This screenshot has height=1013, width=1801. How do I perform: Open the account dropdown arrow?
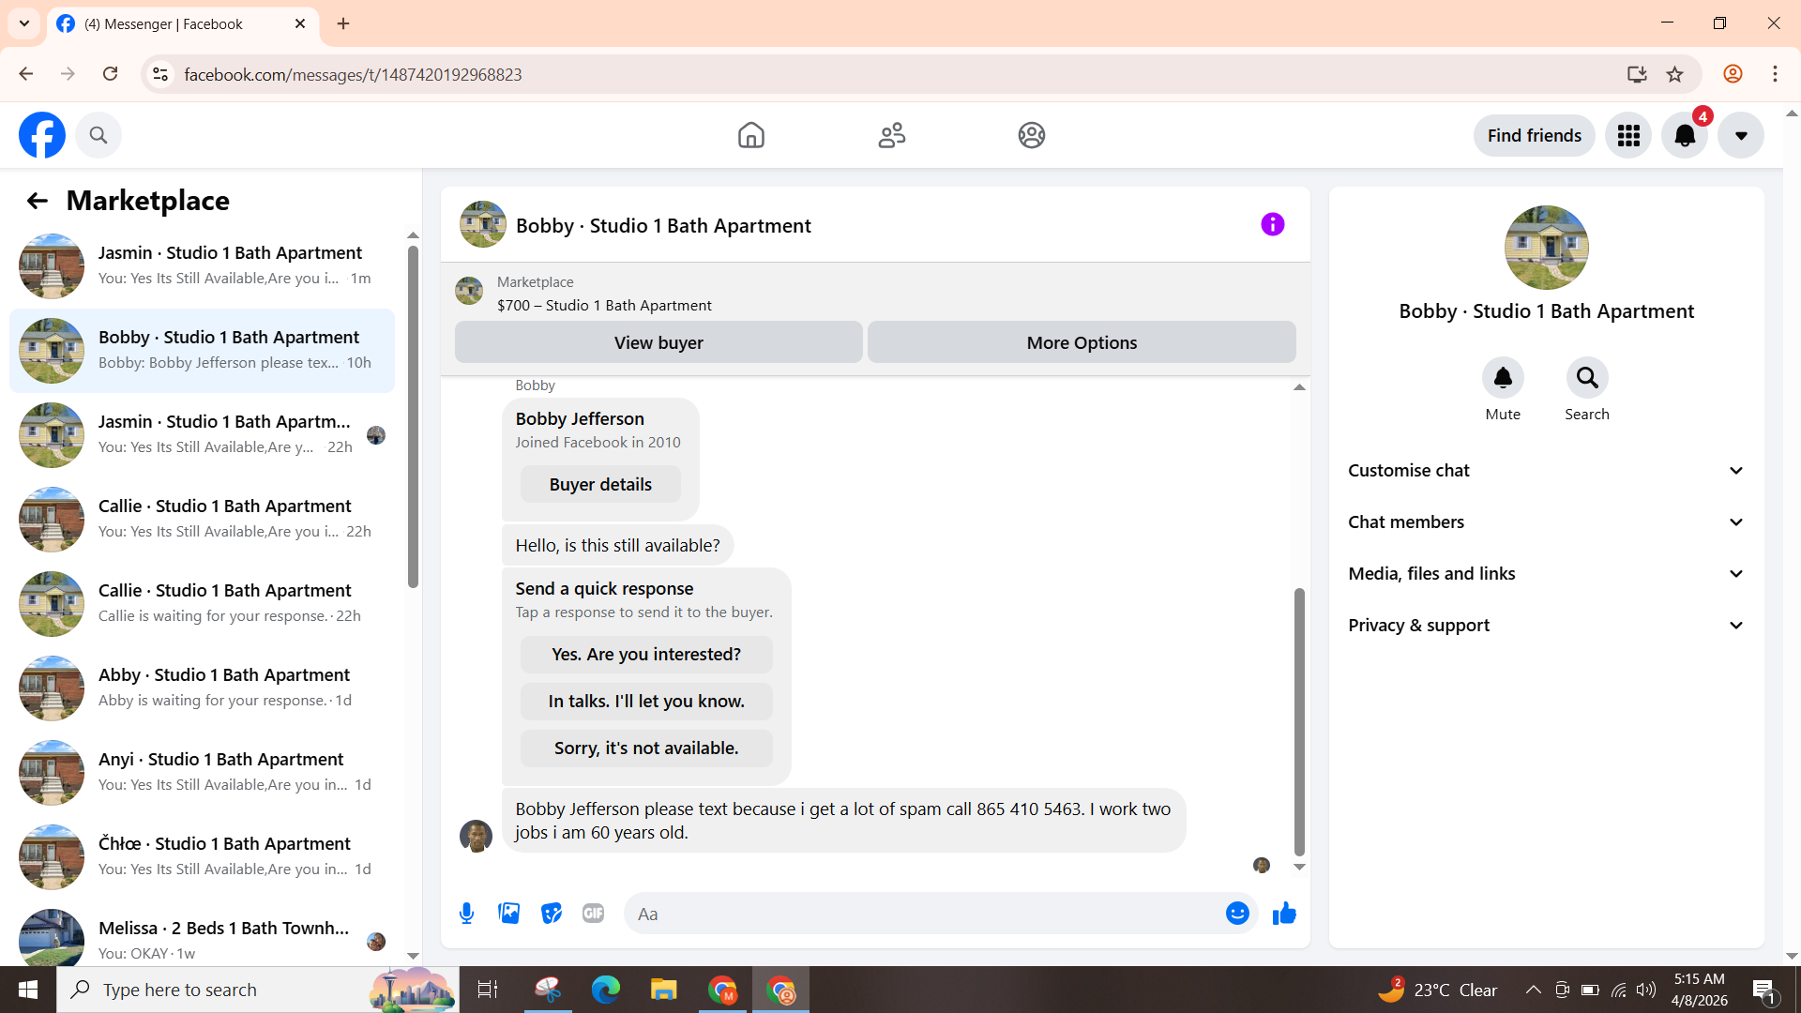click(1741, 135)
